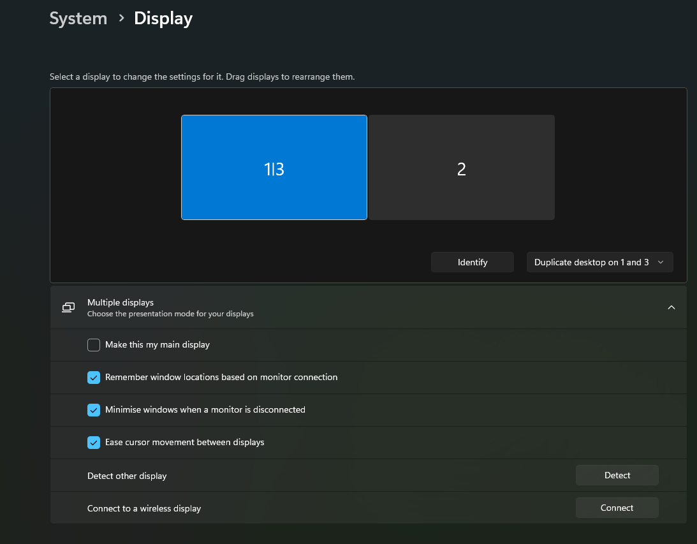Open the Duplicate desktop on 1 and 3 dropdown
The image size is (697, 544).
coord(599,262)
